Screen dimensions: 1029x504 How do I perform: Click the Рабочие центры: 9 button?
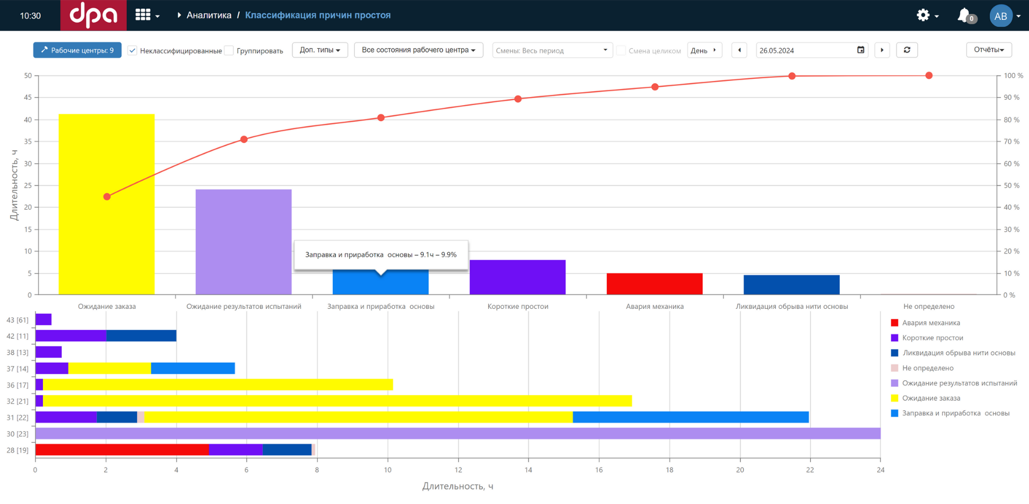point(77,50)
